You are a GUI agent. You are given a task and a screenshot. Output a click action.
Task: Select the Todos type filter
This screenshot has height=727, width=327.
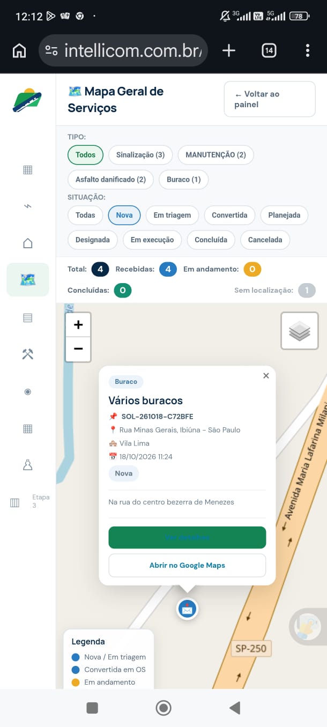coord(85,155)
